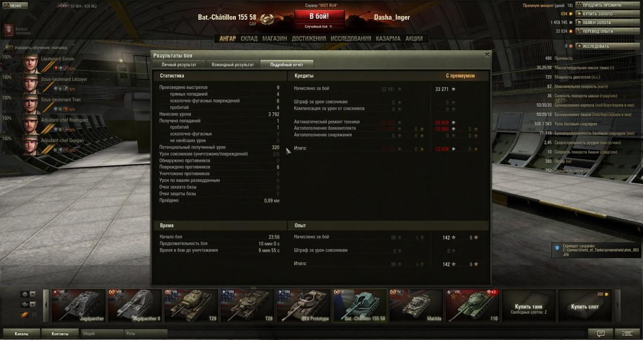Enable "Ускорить обучение экипажа" checkbox
This screenshot has height=340, width=643.
(11, 48)
